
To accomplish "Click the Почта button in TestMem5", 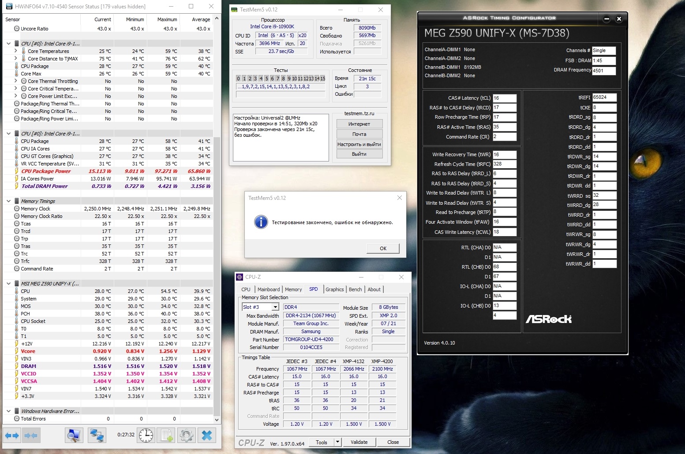I will pyautogui.click(x=359, y=134).
